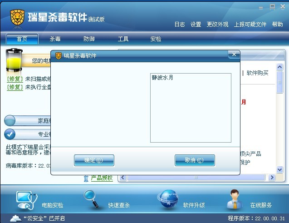Screen dimensions: 289x223
Task: Maximize the main Rising window
Action: pyautogui.click(x=272, y=7)
